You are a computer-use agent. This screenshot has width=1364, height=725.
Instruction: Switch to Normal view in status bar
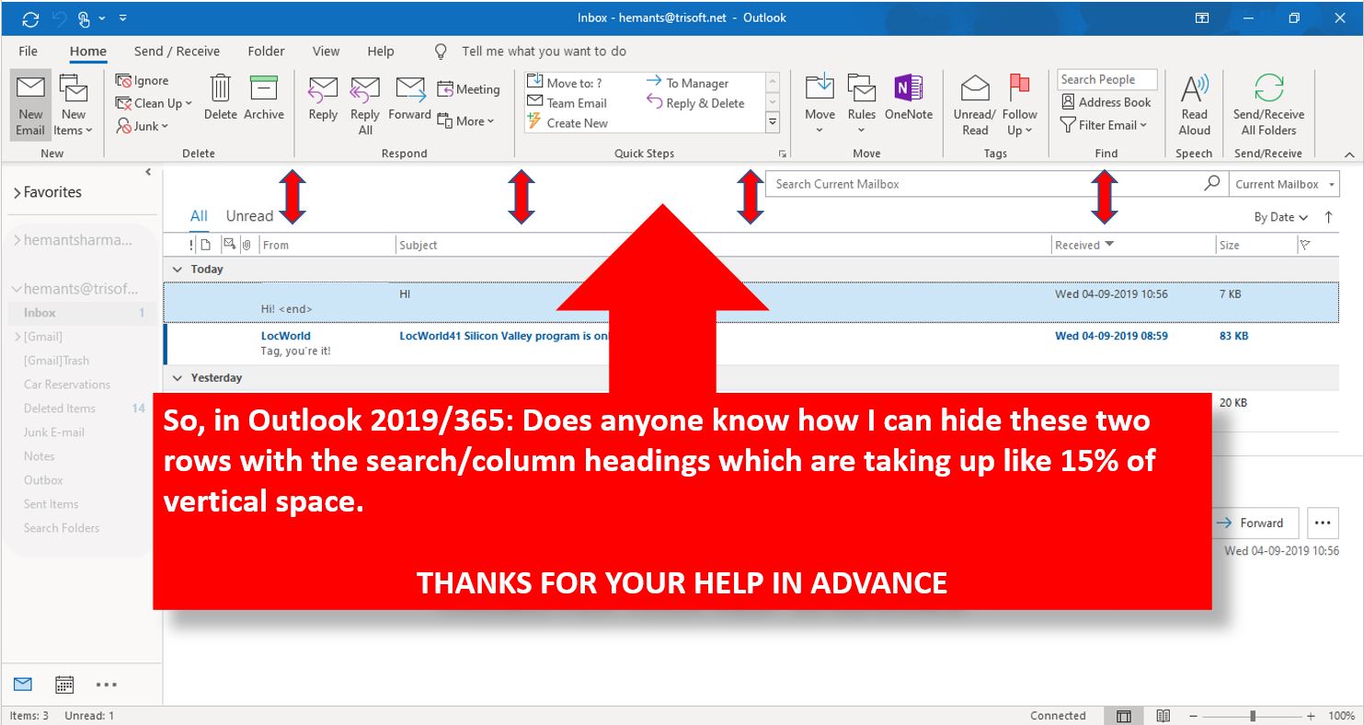click(1123, 716)
